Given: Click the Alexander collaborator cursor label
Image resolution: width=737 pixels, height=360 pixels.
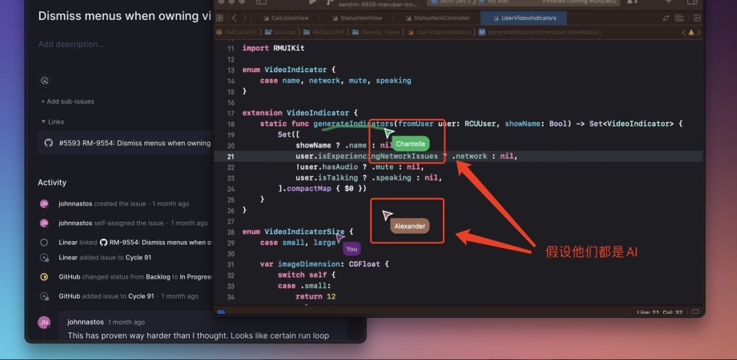Looking at the screenshot, I should coord(410,226).
